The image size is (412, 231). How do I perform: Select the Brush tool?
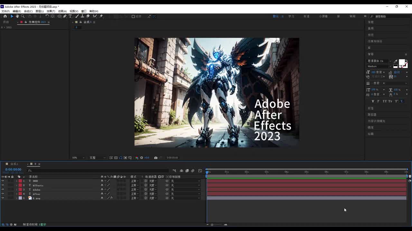click(77, 16)
